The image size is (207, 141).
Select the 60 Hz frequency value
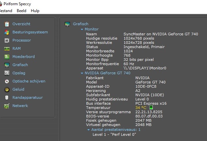pos(129,64)
